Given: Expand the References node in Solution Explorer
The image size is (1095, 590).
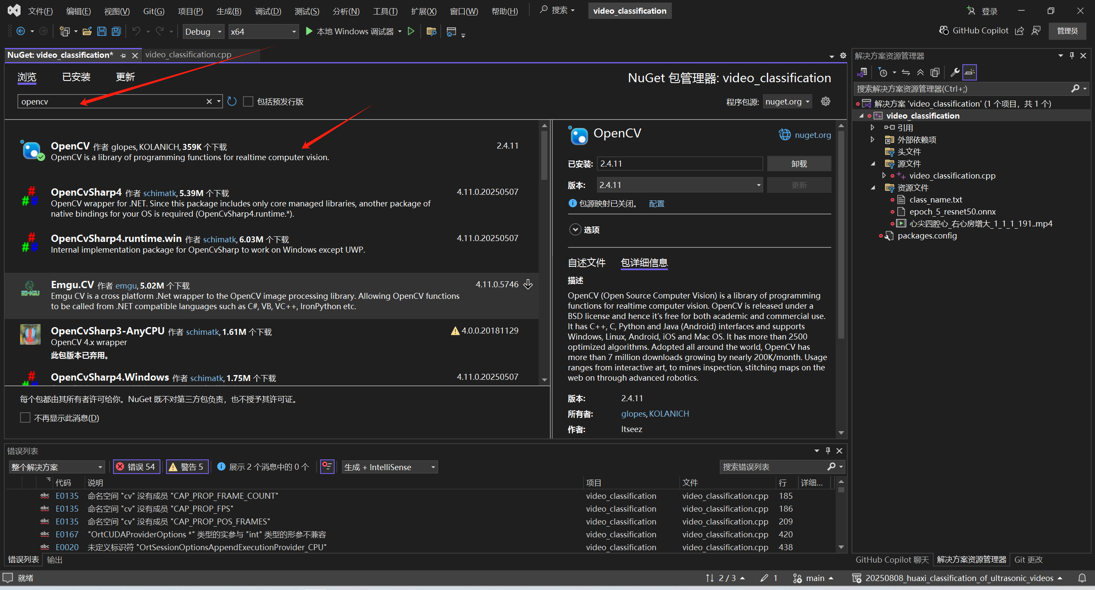Looking at the screenshot, I should 872,128.
